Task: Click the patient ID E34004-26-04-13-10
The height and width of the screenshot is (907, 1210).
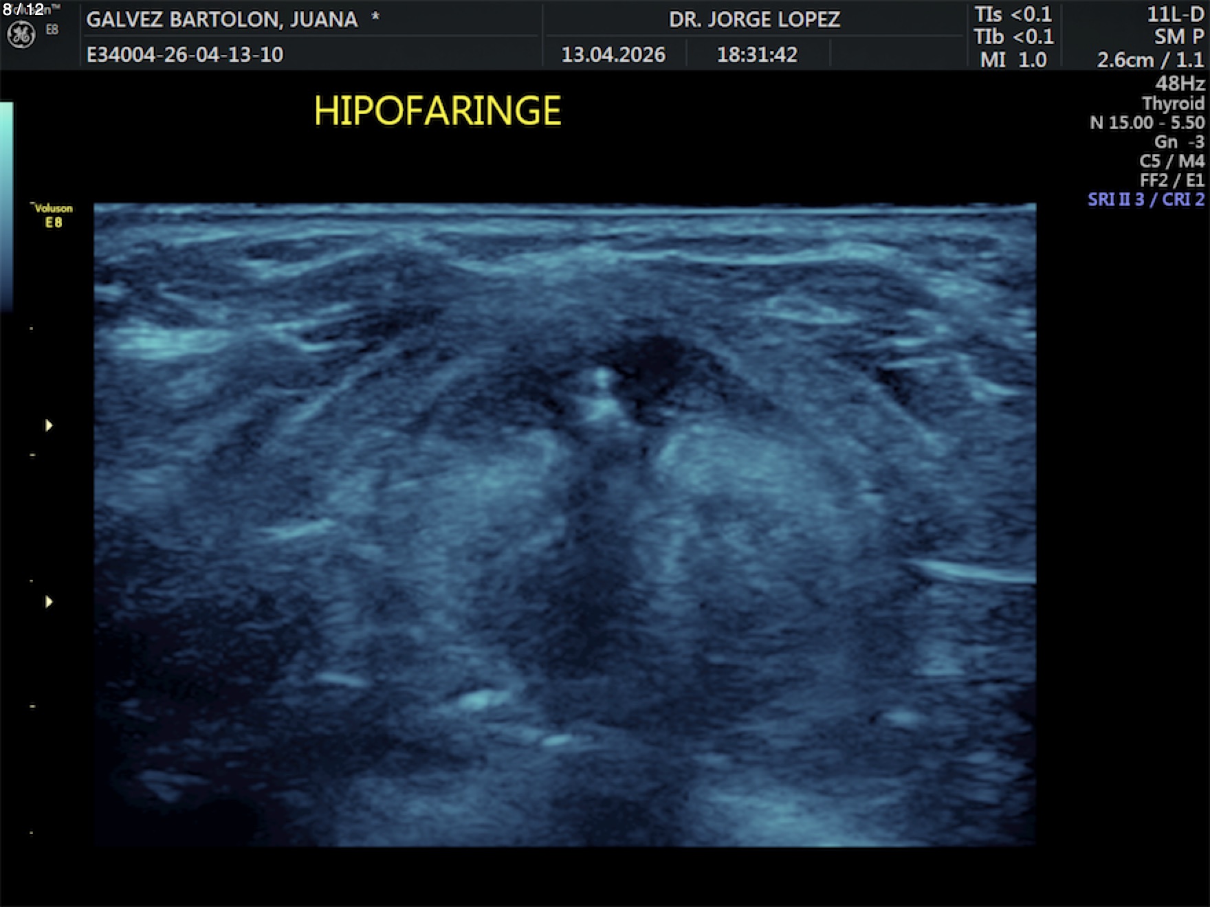Action: click(x=184, y=54)
